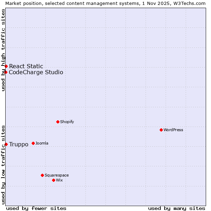Viewport: 211px width, 211px height.
Task: Click the Joomla red diamond marker
Action: (33, 143)
